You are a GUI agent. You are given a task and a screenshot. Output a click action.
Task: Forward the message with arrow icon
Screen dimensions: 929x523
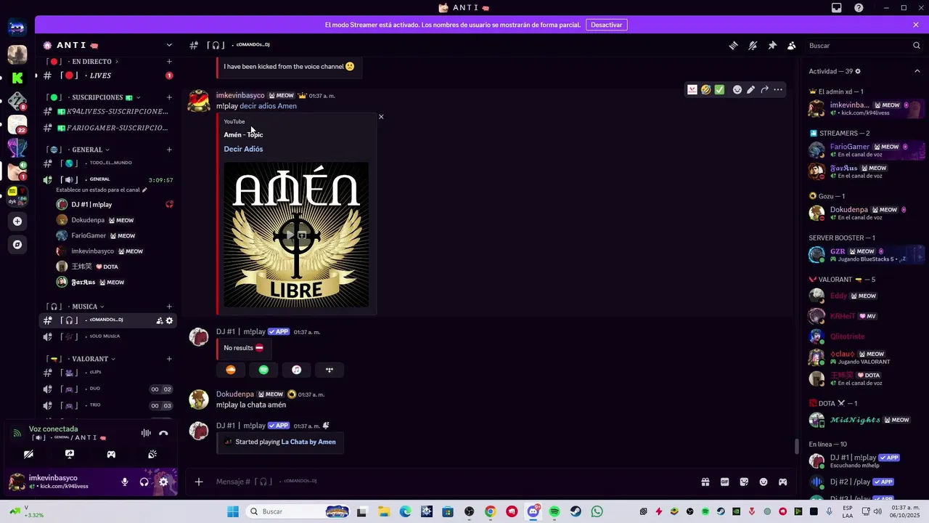coord(764,89)
